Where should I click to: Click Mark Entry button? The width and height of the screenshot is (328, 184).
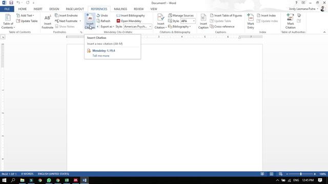(251, 21)
